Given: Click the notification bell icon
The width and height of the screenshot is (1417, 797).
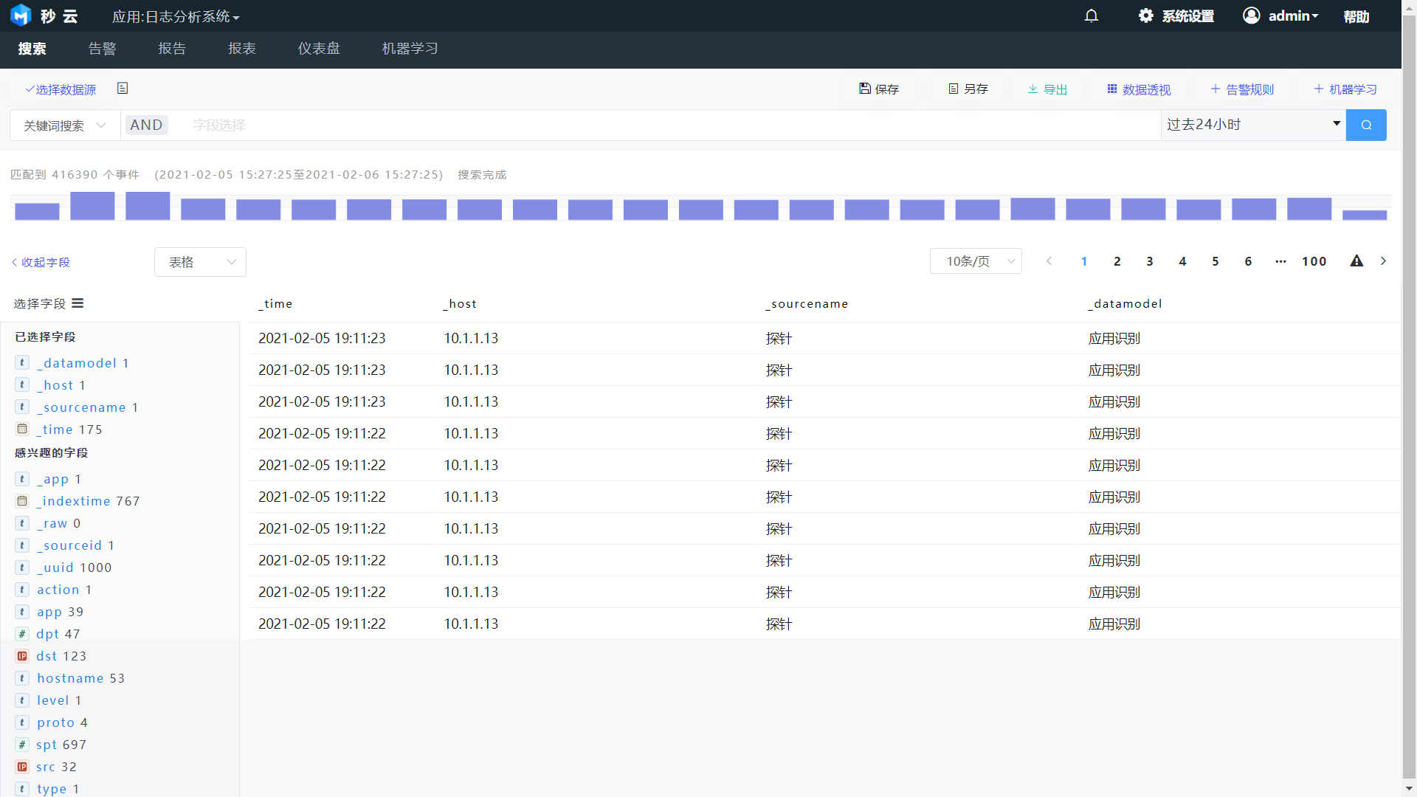Looking at the screenshot, I should [x=1092, y=15].
